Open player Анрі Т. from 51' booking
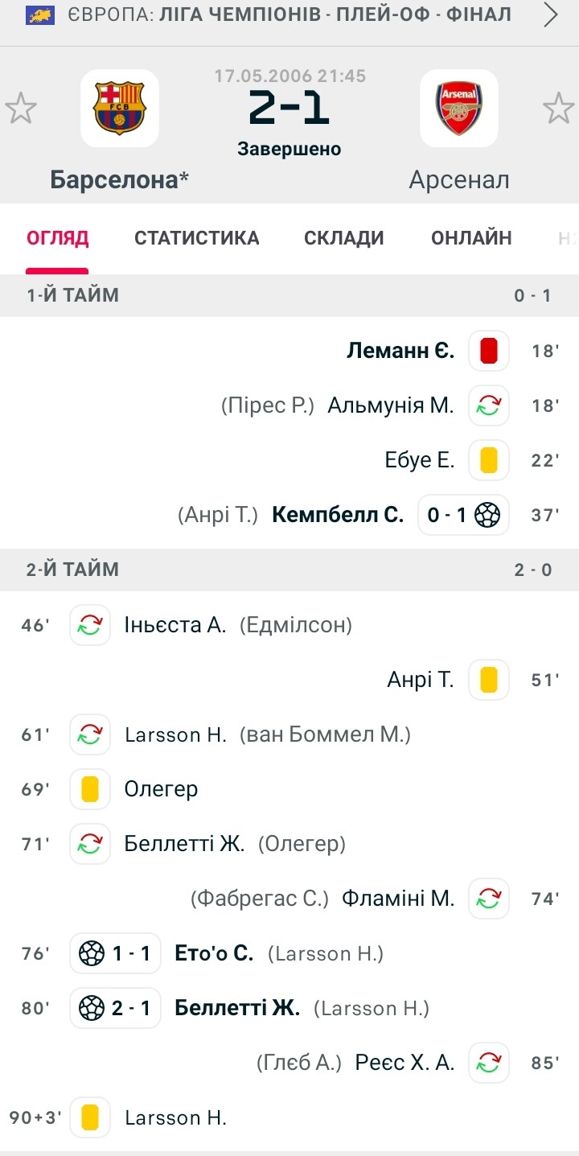 [421, 680]
